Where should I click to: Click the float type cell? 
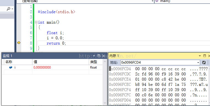coord(93,67)
